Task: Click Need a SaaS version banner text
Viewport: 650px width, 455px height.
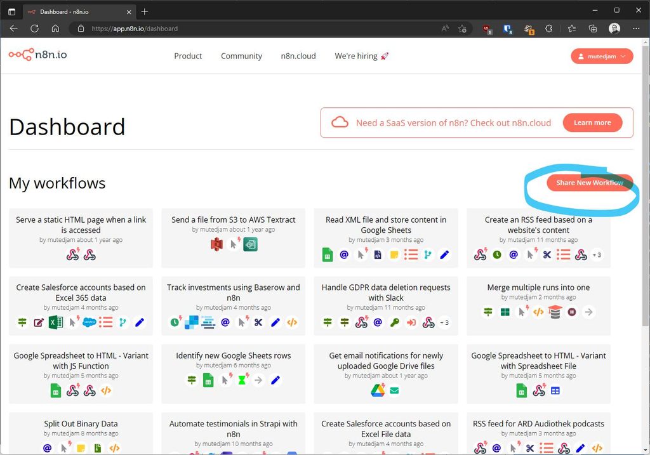Action: tap(453, 122)
